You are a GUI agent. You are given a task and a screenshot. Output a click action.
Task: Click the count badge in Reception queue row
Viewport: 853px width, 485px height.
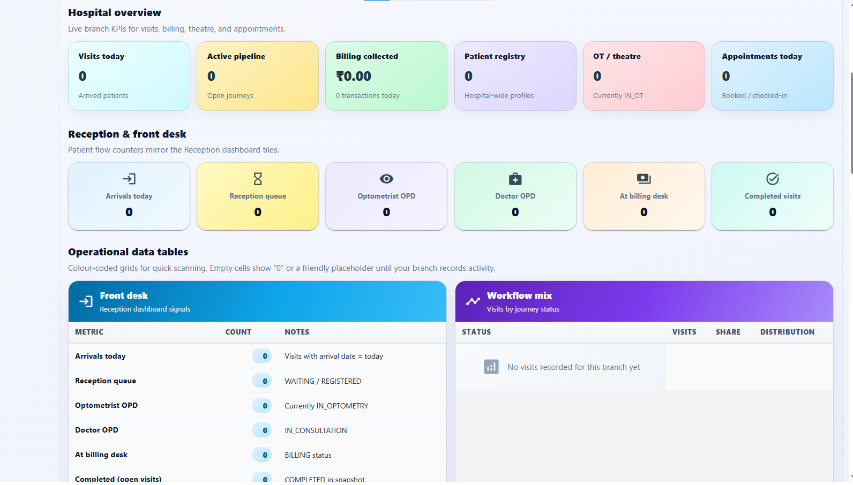[x=262, y=381]
